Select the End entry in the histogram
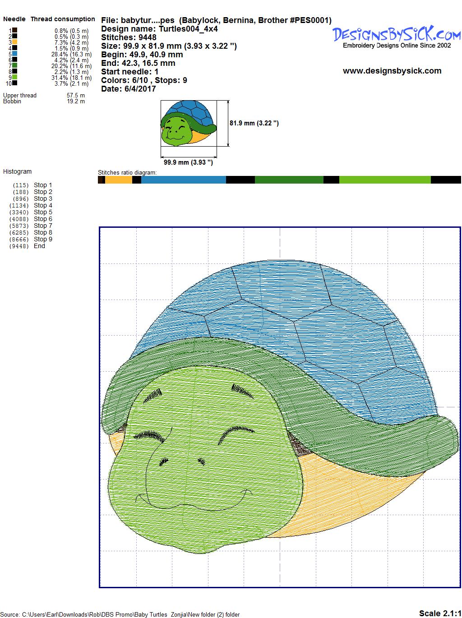Viewport: 462px width, 618px height. 39,246
